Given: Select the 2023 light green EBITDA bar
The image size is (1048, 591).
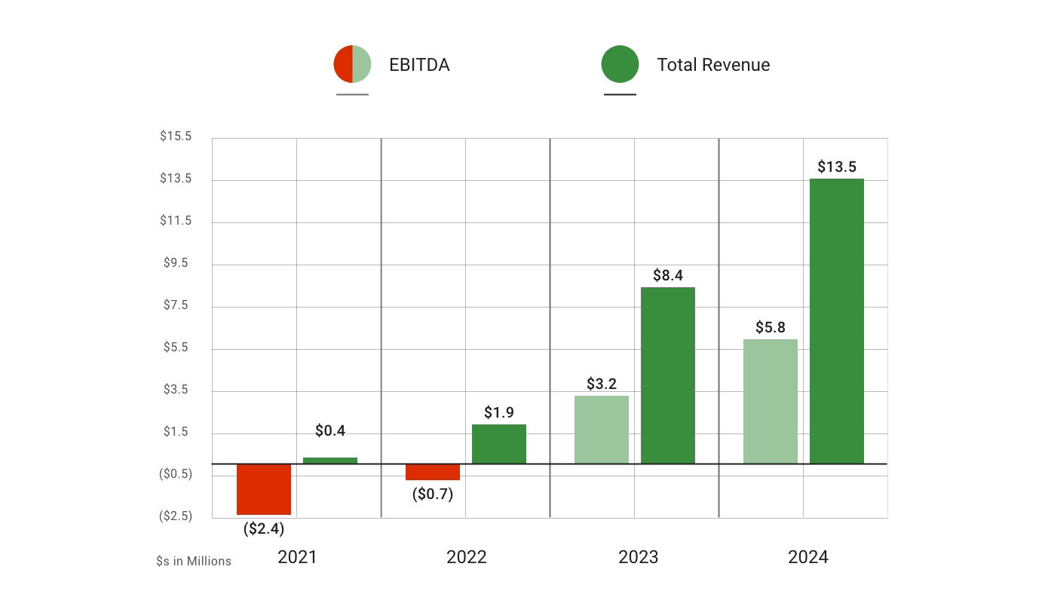Looking at the screenshot, I should (602, 430).
